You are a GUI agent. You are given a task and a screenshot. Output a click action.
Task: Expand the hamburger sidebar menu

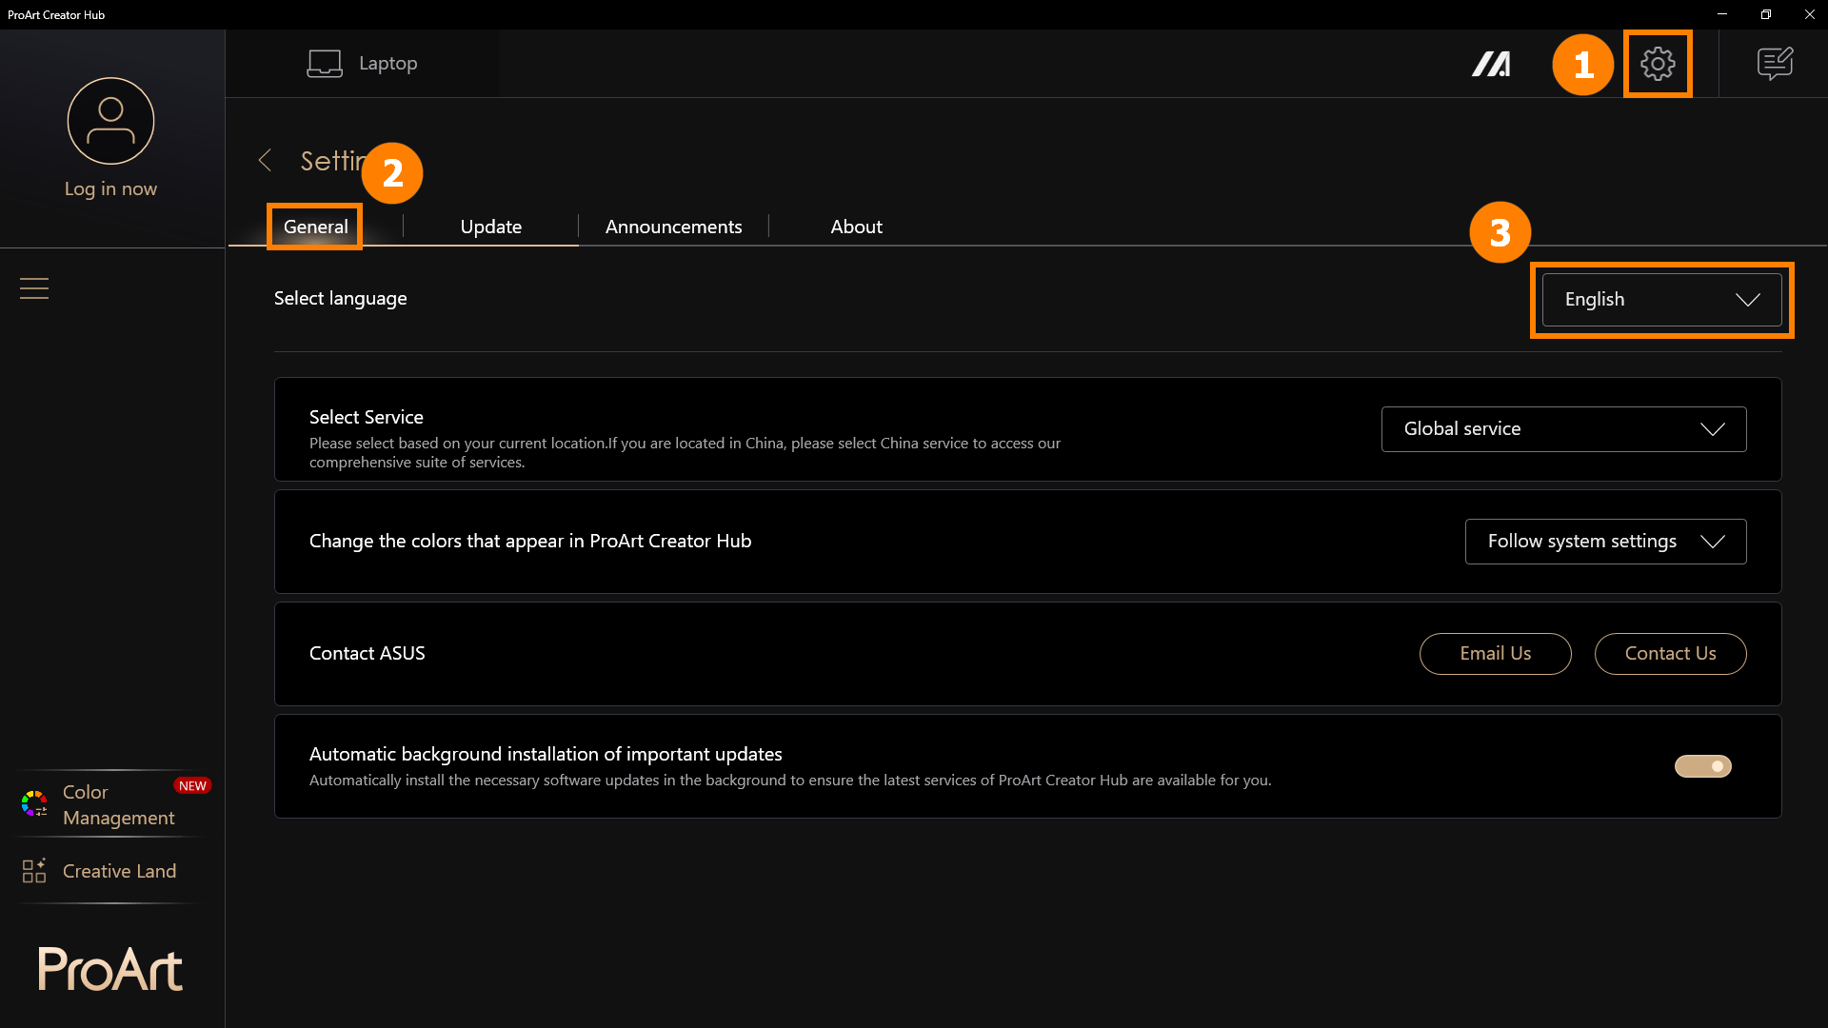tap(34, 288)
